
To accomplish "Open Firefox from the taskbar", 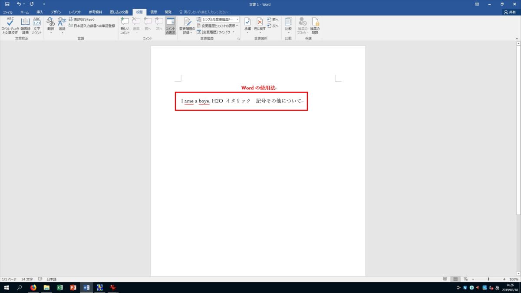I will point(33,287).
